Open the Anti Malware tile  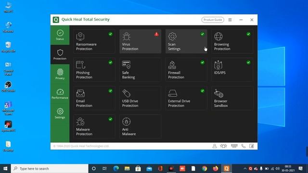coord(140,126)
